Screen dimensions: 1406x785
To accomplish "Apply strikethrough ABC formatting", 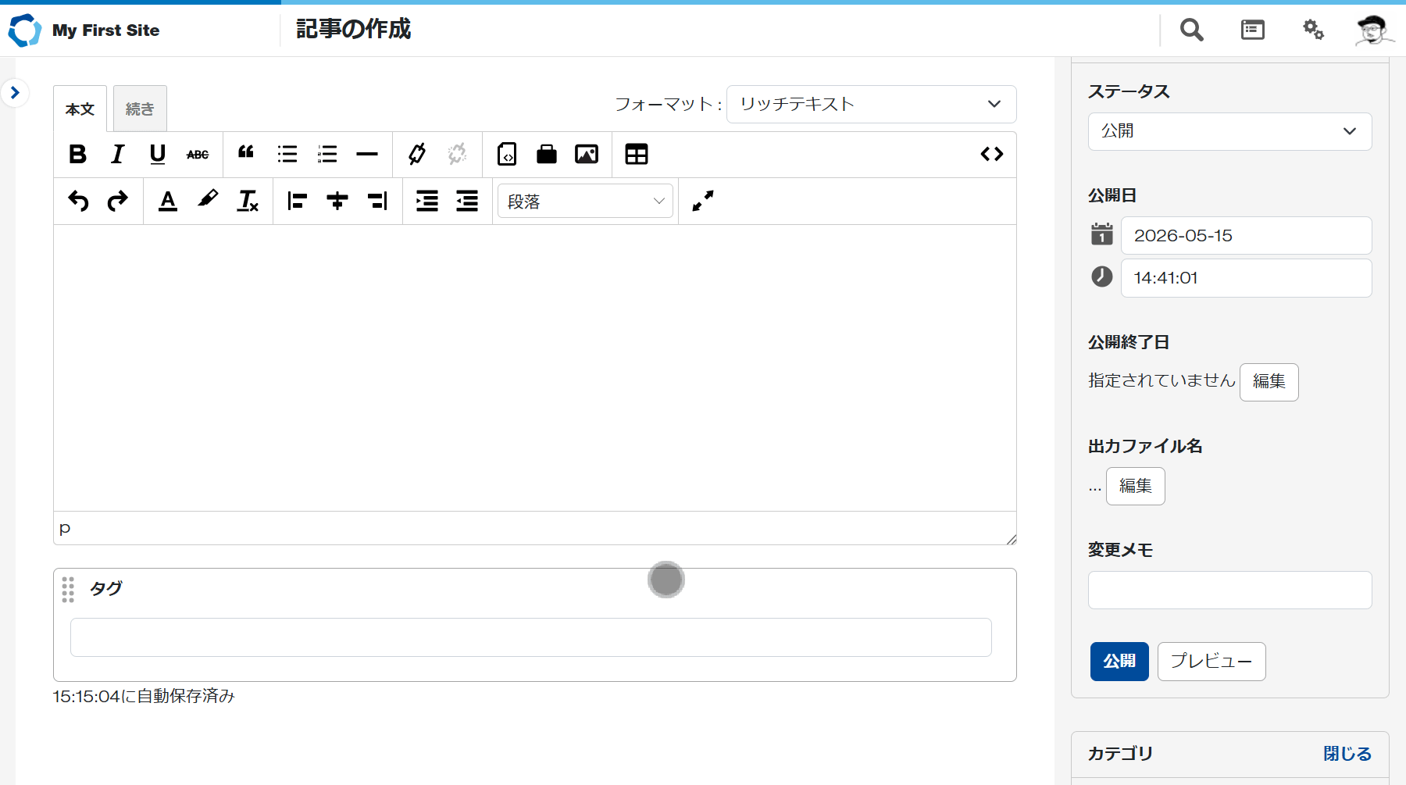I will 198,154.
